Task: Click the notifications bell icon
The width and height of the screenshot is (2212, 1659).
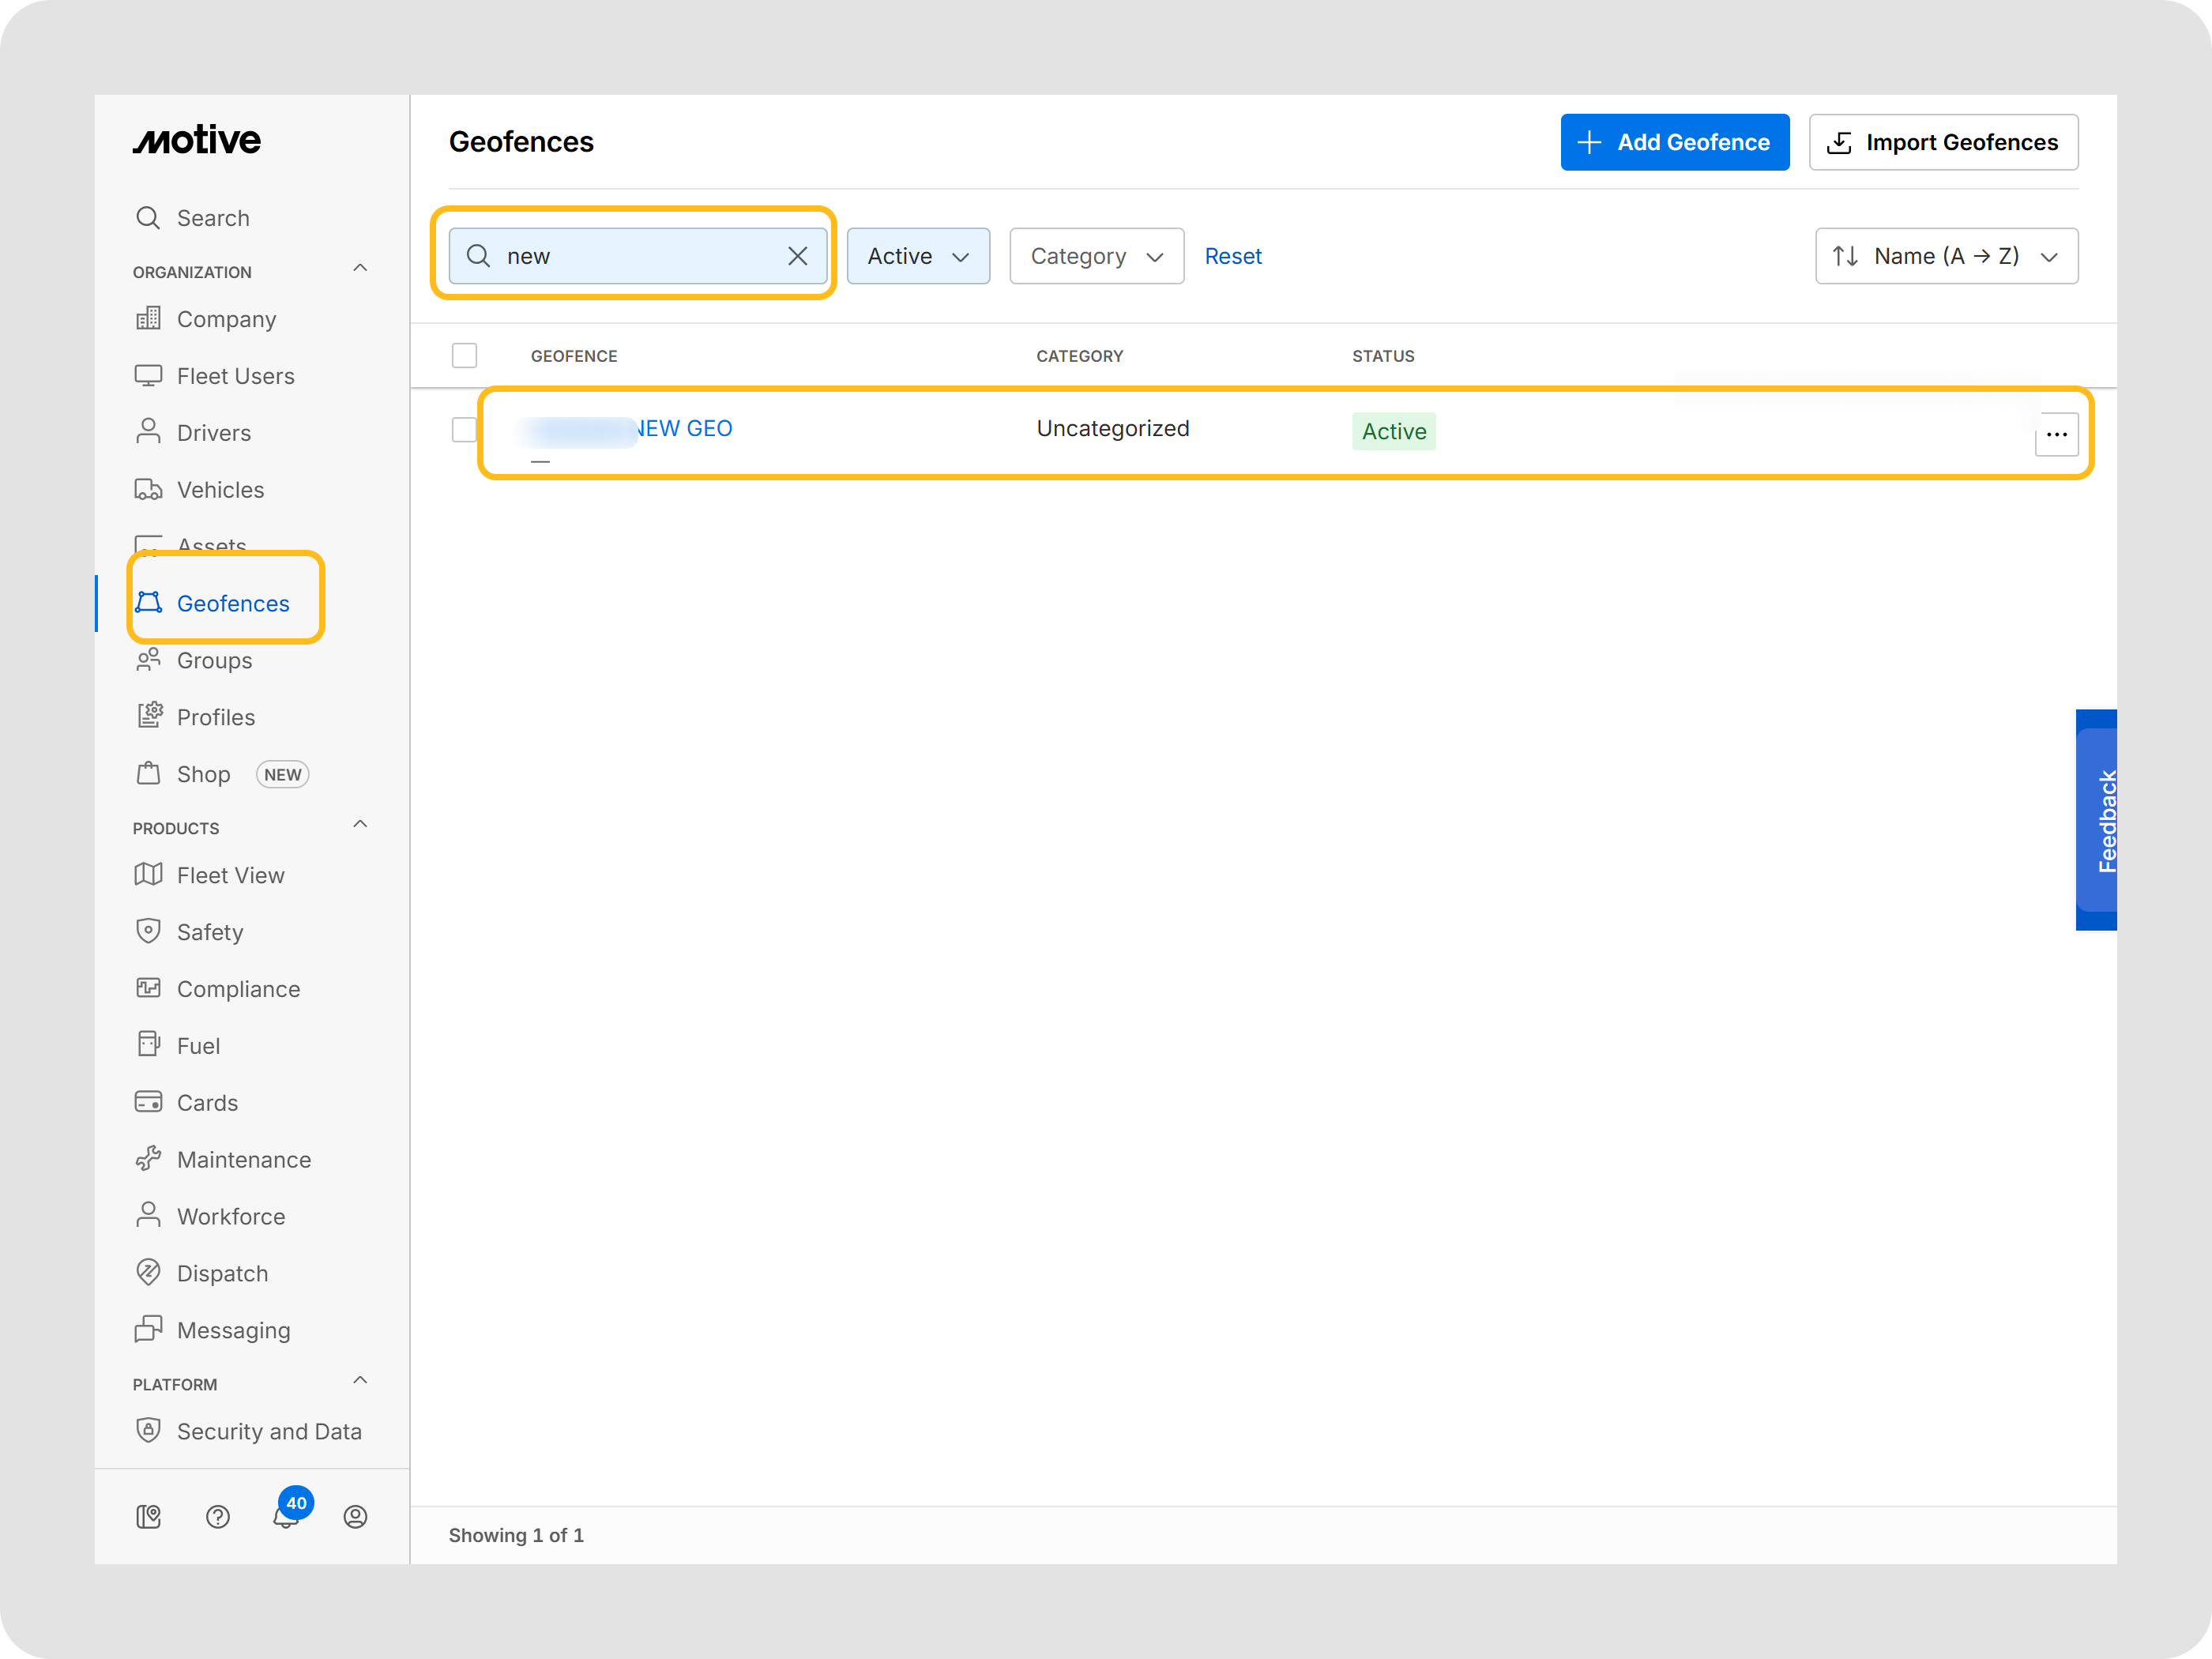Action: pyautogui.click(x=286, y=1517)
